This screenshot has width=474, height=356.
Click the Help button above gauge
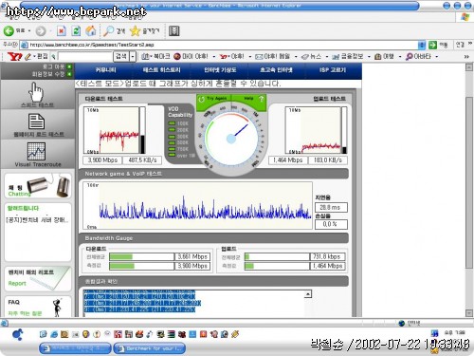tap(249, 99)
